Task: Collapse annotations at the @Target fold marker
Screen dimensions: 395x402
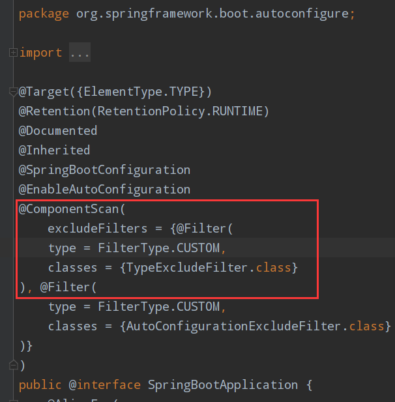Action: pyautogui.click(x=13, y=92)
